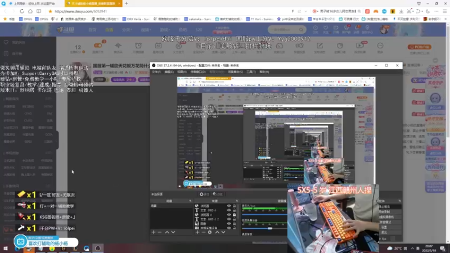This screenshot has height=253, width=450.
Task: Pop out the OBS Sources dock with its header icon
Action: point(237,201)
